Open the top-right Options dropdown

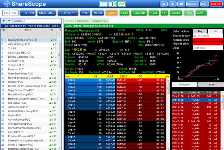(x=192, y=4)
